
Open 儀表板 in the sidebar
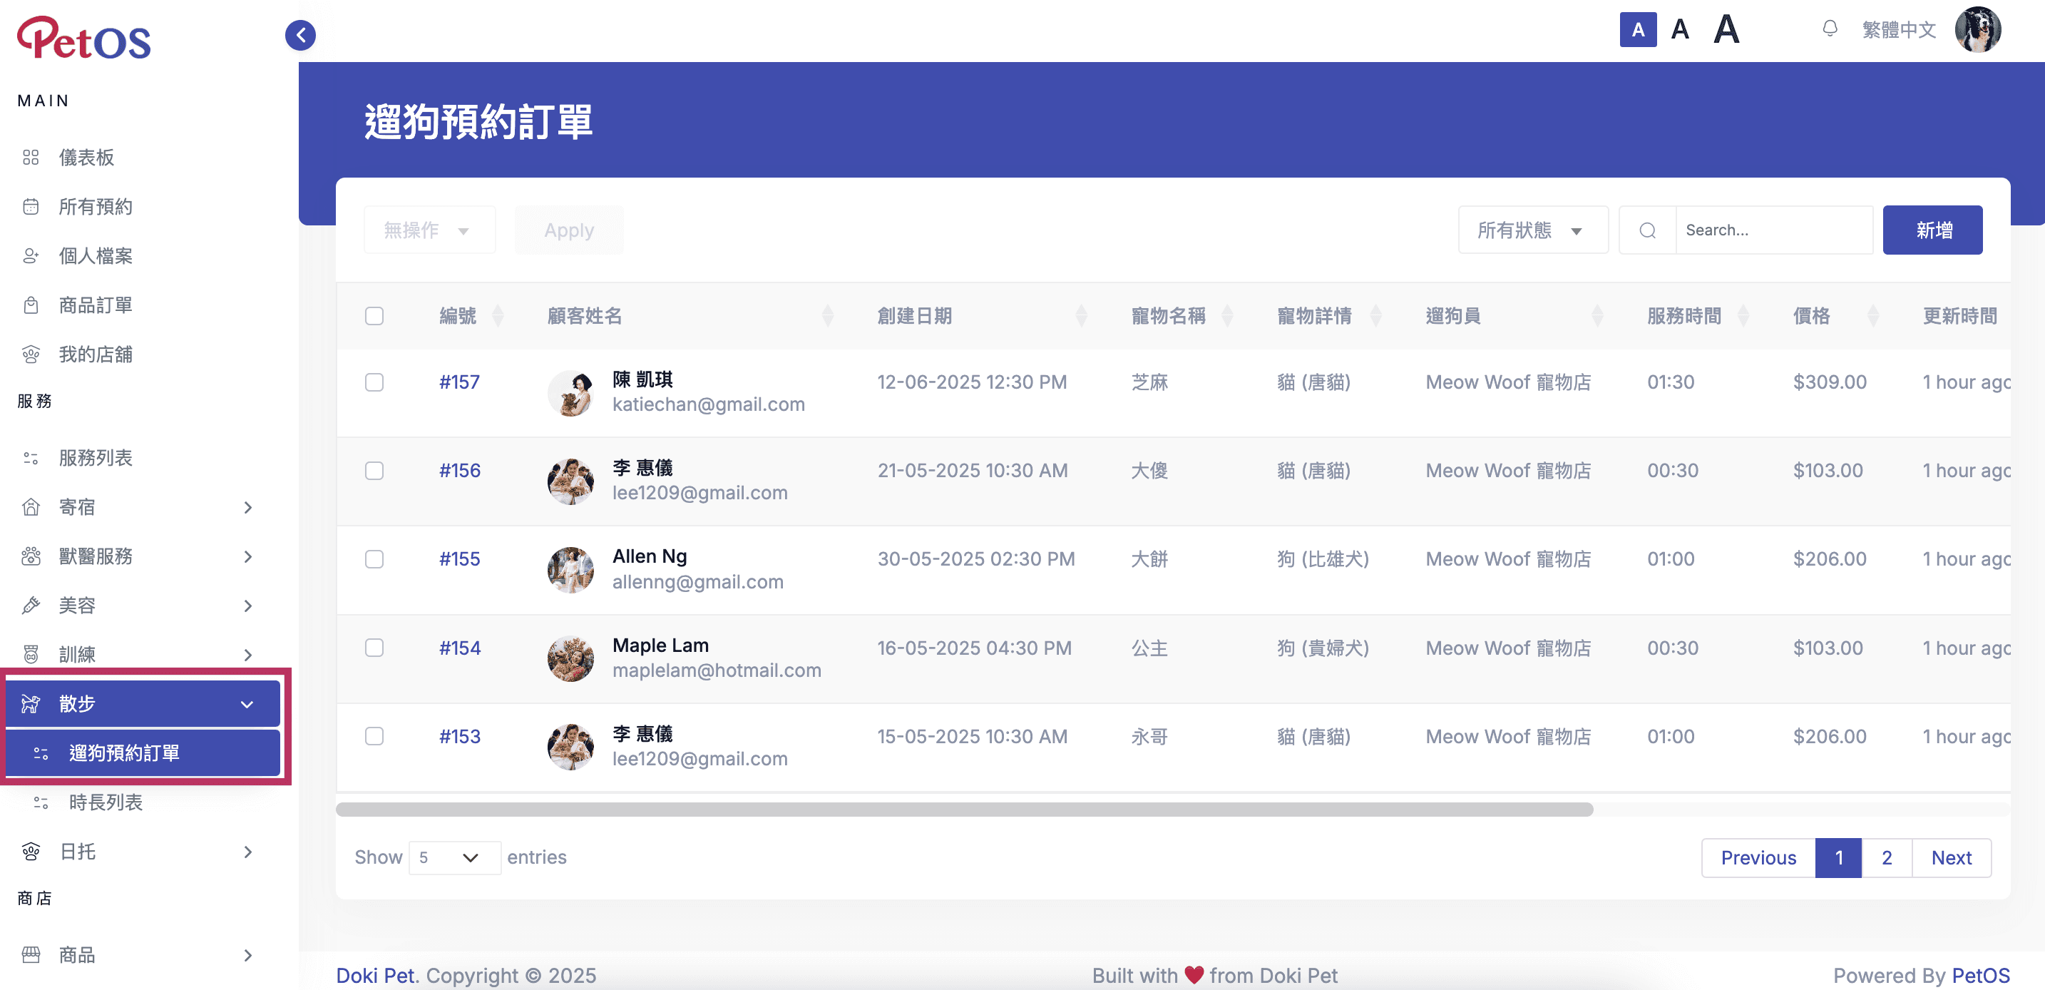point(86,157)
